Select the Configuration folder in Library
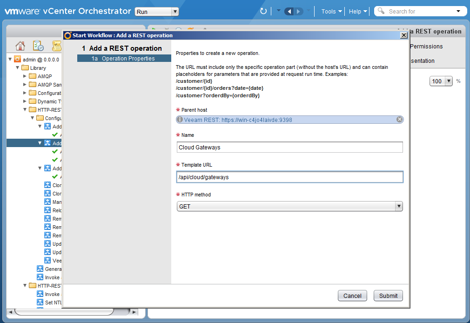Screen dimensions: 470x323 coord(45,93)
